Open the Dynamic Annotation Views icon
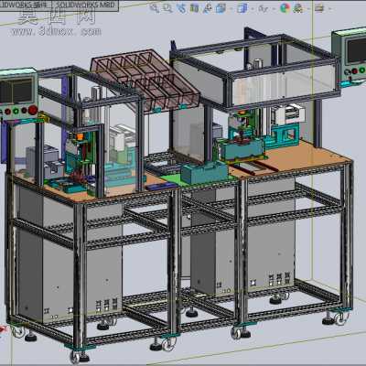Viewport: 366px width, 366px height. coord(208,8)
